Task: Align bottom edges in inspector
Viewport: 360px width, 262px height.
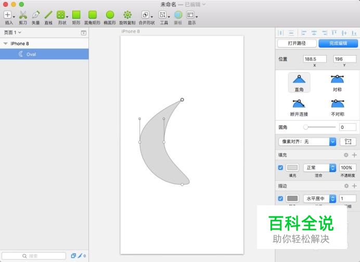Action: click(354, 33)
